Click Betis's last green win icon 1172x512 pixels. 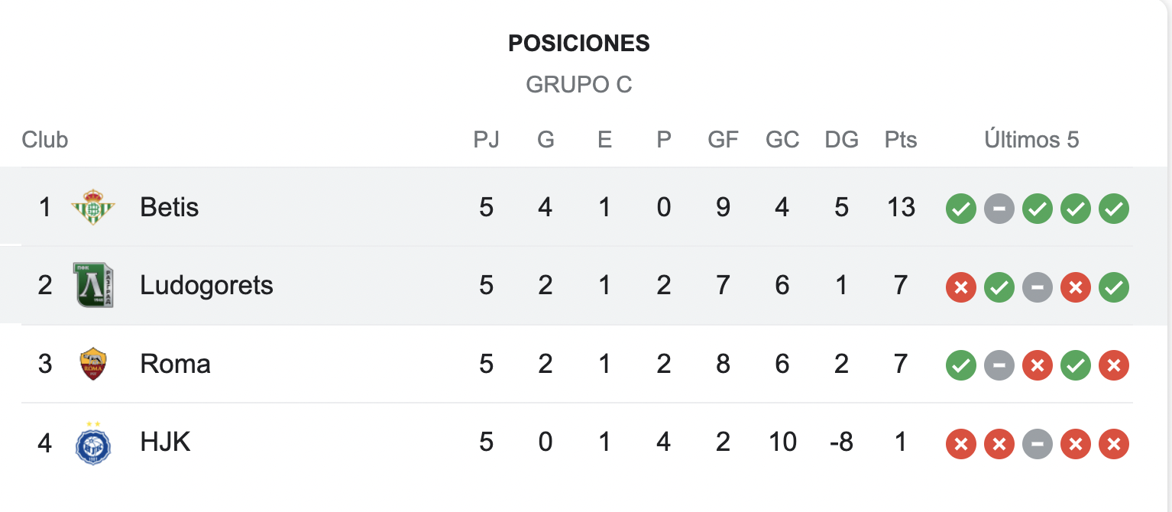[x=1114, y=209]
